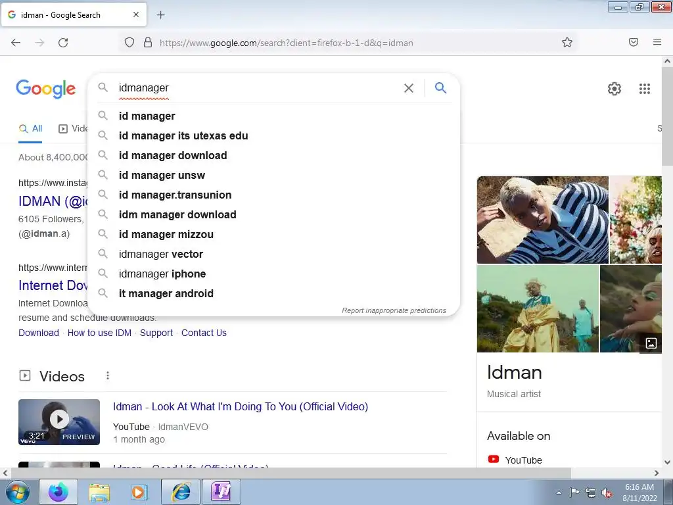Click Report inappropriate predictions
Image resolution: width=673 pixels, height=505 pixels.
394,310
